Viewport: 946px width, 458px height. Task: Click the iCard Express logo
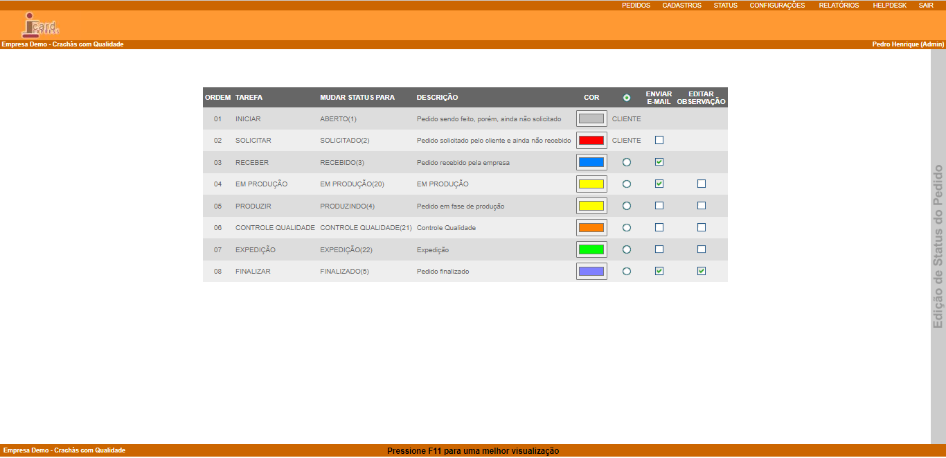pyautogui.click(x=40, y=25)
